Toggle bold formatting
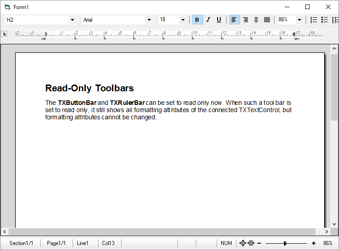The image size is (339, 250). coord(197,20)
